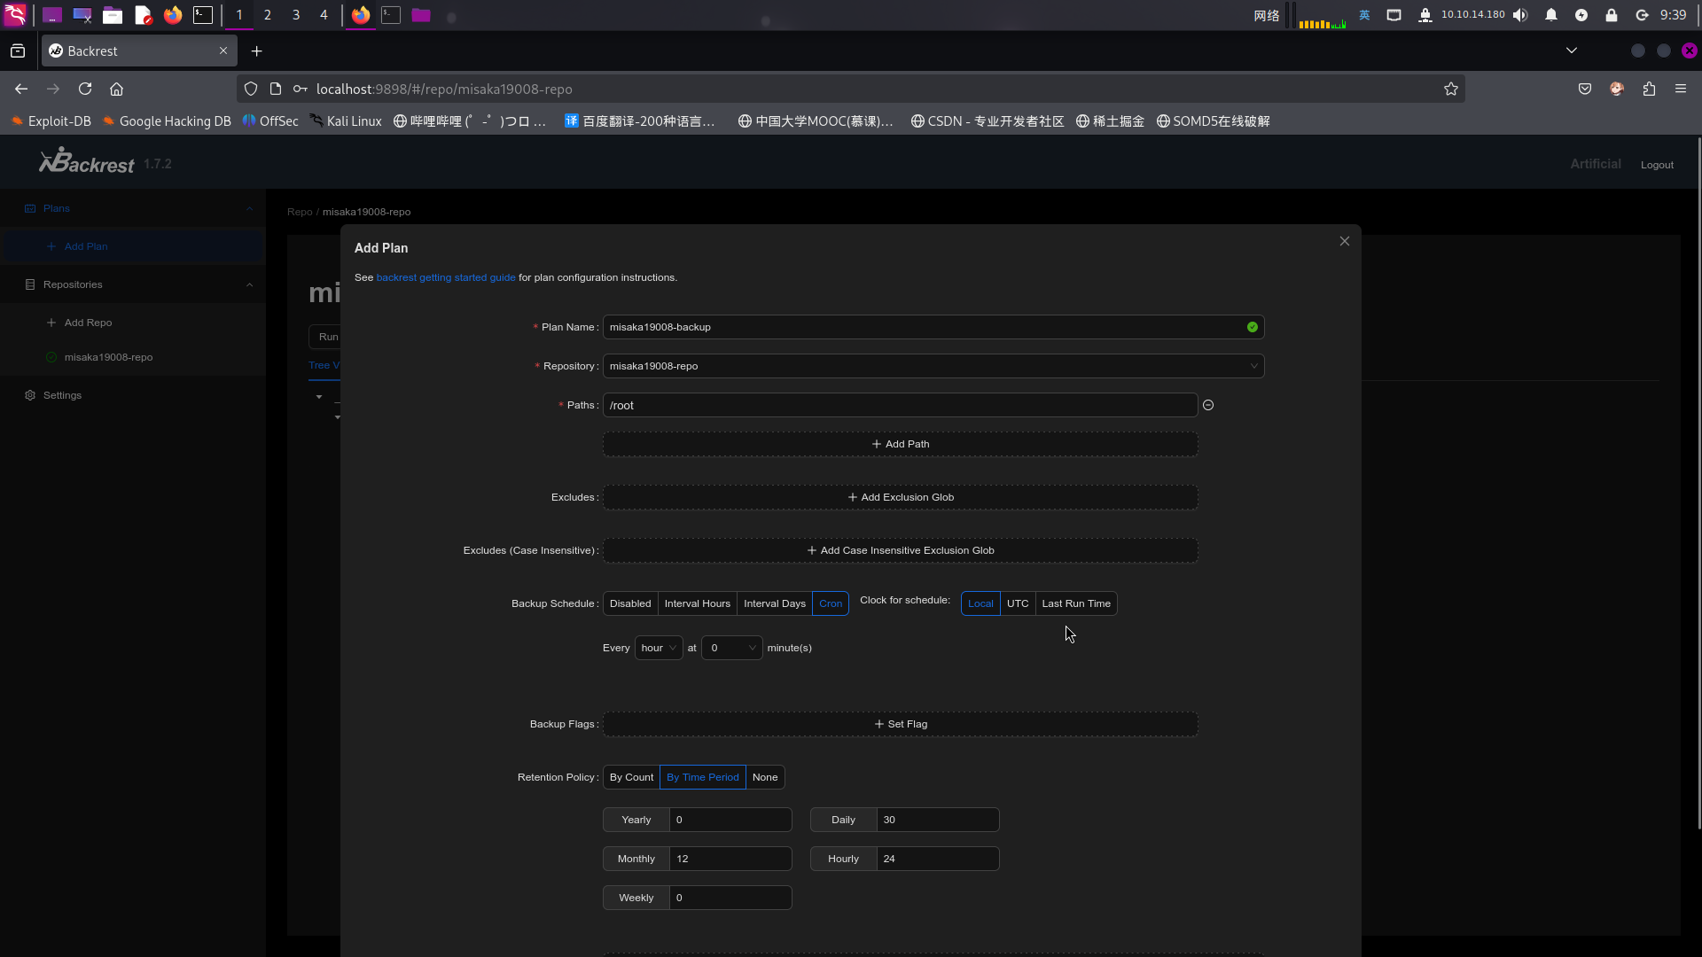Go to Firefox home page icon
The height and width of the screenshot is (957, 1702).
coord(116,89)
